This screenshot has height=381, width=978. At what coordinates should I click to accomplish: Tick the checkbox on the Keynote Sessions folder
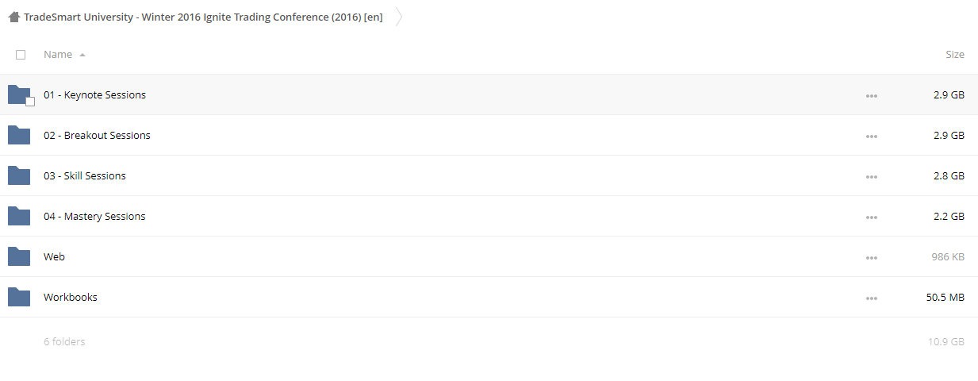30,102
